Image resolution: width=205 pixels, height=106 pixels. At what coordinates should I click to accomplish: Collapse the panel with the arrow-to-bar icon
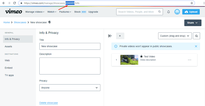tap(110, 36)
